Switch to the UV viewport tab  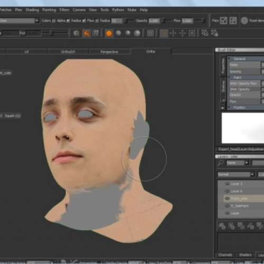click(27, 52)
